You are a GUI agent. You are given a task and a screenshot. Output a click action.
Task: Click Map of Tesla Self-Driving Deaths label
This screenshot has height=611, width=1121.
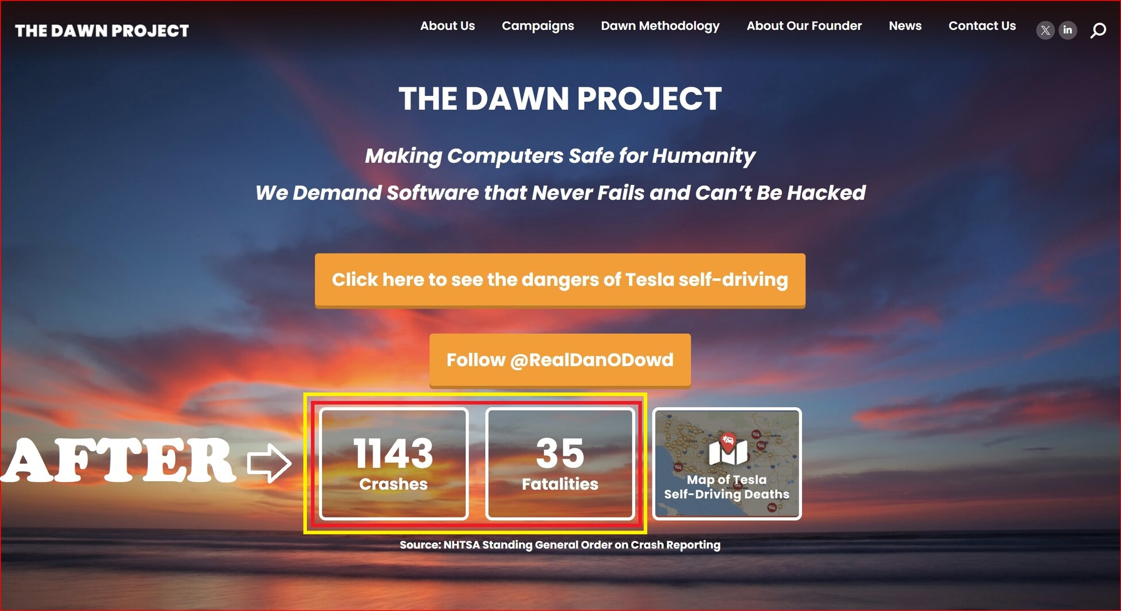click(x=727, y=487)
